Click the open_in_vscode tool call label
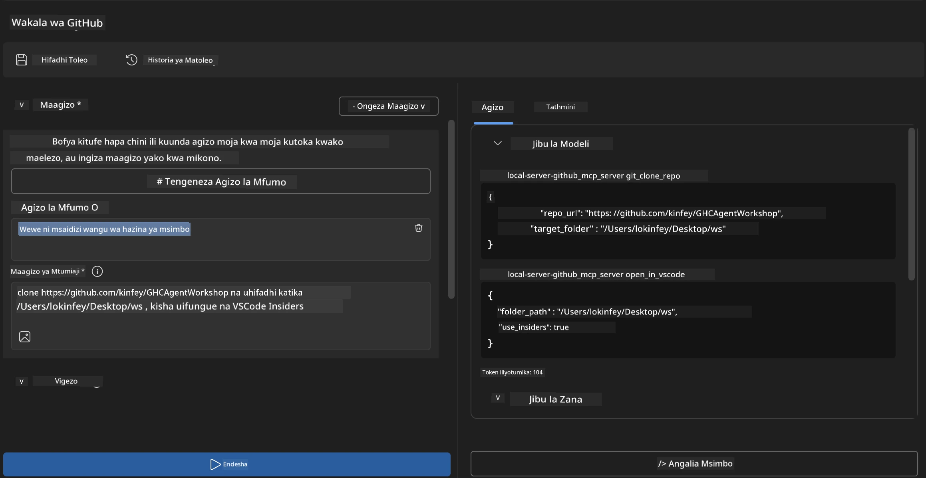Screen dimensions: 926x478 pos(596,274)
